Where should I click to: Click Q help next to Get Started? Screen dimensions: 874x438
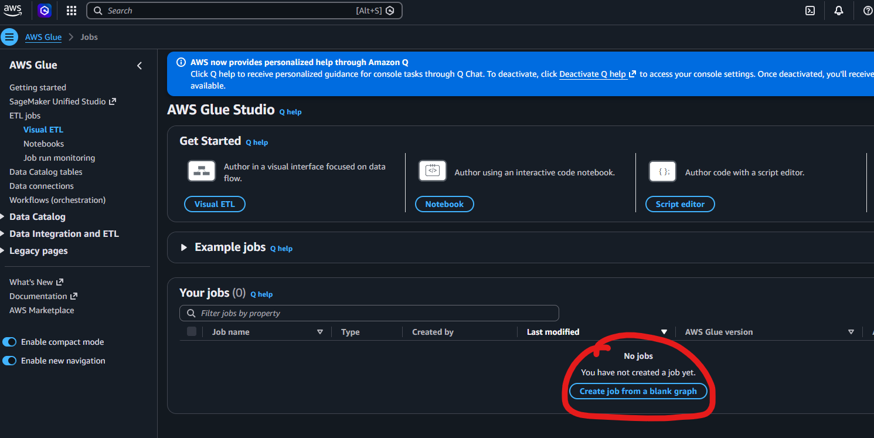click(x=257, y=142)
